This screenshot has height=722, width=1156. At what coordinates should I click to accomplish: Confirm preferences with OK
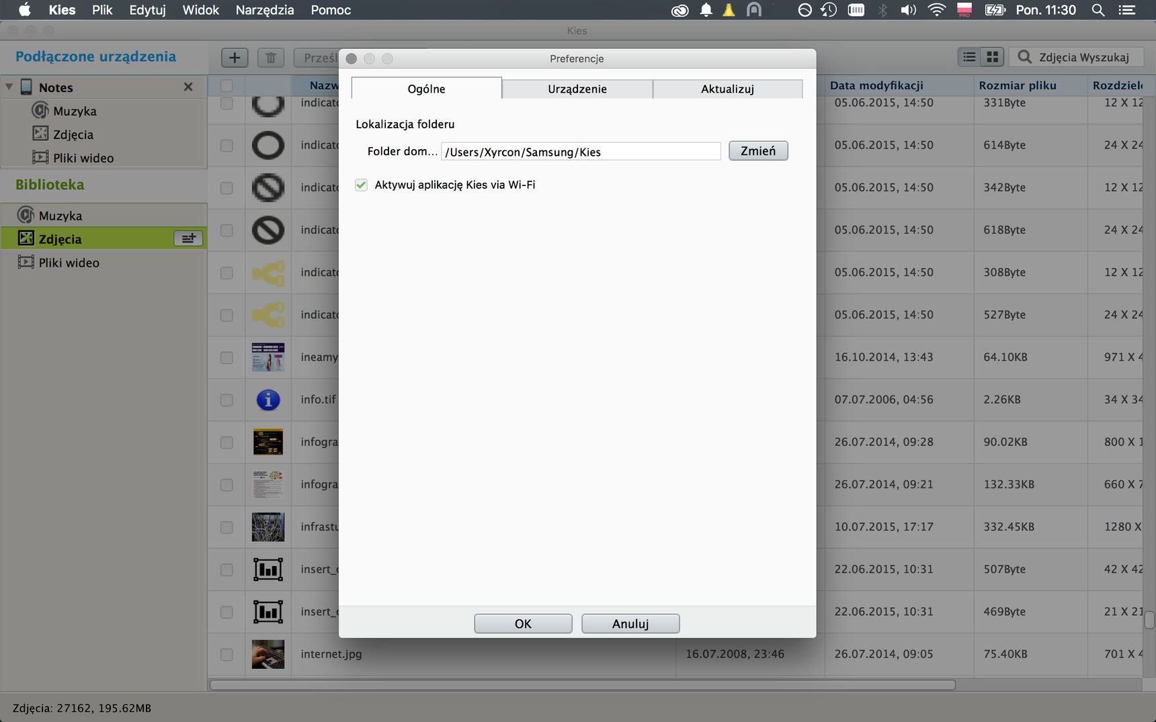(x=523, y=623)
